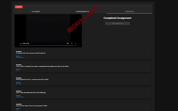The width and height of the screenshot is (178, 111).
Task: Click the Recession answer text
Action: point(19,84)
